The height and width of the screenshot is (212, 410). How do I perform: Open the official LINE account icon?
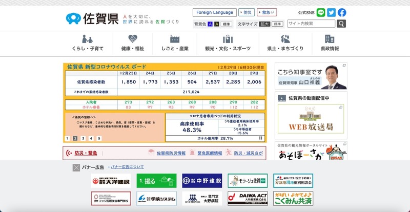321,13
